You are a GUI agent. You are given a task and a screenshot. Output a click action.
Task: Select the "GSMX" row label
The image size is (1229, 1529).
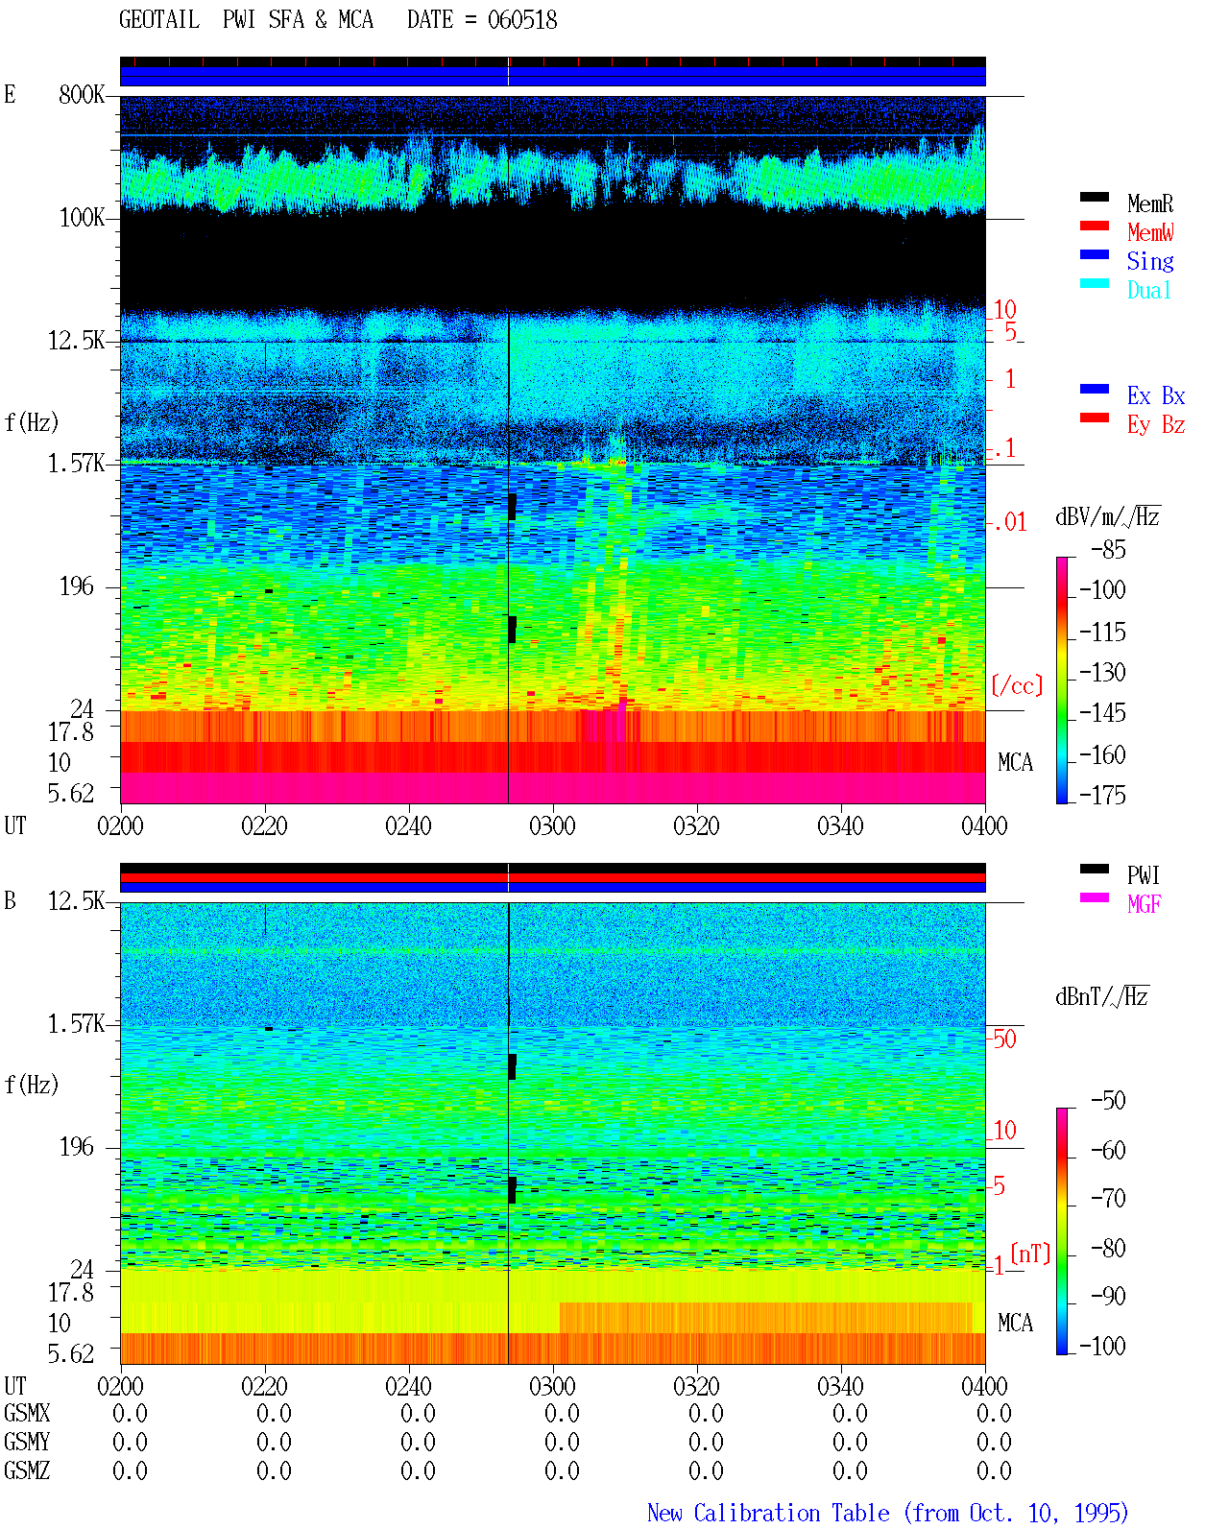(x=27, y=1413)
